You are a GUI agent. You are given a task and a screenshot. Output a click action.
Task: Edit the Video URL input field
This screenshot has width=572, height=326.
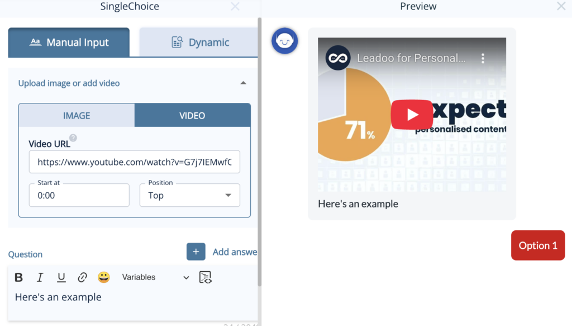(134, 161)
